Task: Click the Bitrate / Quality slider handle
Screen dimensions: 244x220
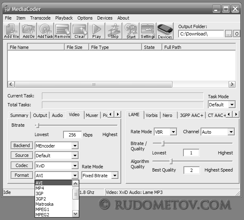Action: tap(163, 143)
